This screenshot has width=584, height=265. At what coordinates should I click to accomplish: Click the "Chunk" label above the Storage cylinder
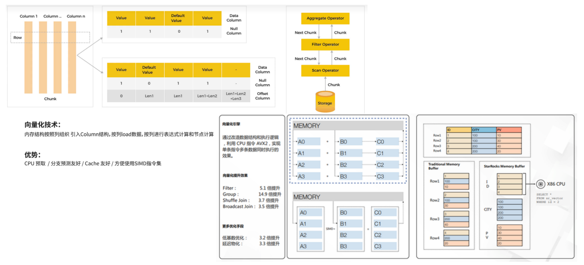[x=334, y=85]
